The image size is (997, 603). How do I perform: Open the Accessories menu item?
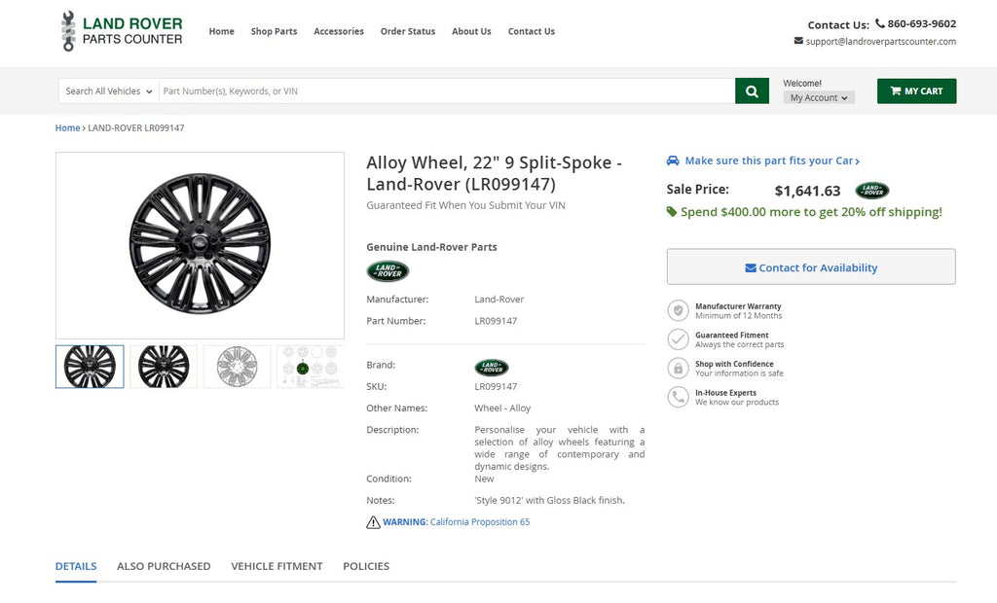click(x=339, y=31)
